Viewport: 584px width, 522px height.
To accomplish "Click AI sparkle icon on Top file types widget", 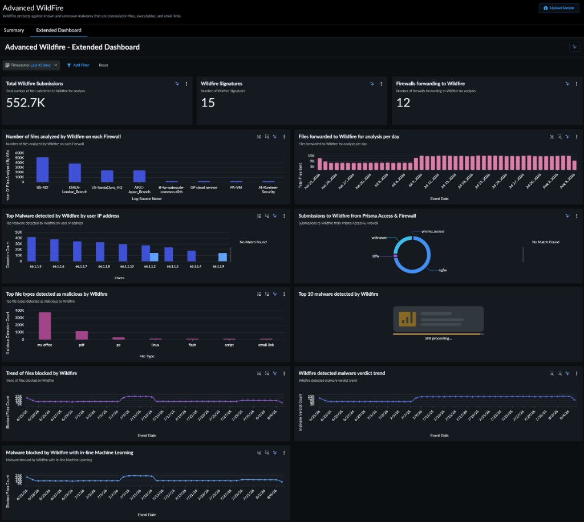I will click(275, 294).
